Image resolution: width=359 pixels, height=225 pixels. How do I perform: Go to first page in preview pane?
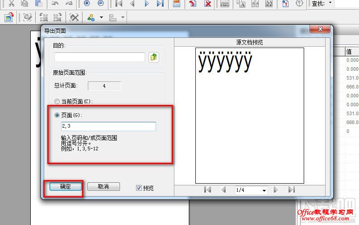coord(207,190)
